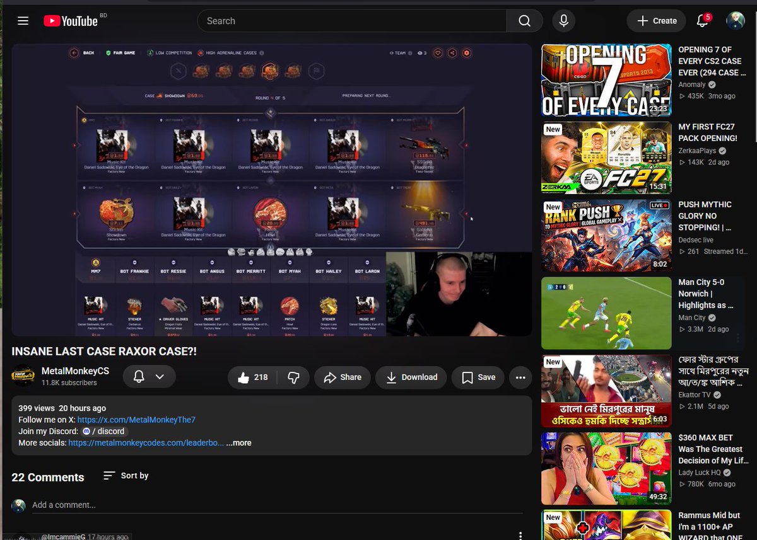Open metalmonkeycodes.com leaderboard link
Screen dimensions: 757x540
coord(146,443)
